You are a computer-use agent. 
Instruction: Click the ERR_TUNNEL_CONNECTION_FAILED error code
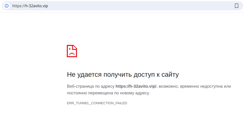(x=97, y=103)
